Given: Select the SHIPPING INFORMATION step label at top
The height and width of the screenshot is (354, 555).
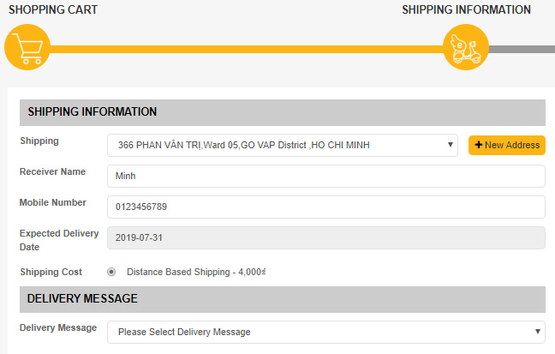Looking at the screenshot, I should pos(466,9).
